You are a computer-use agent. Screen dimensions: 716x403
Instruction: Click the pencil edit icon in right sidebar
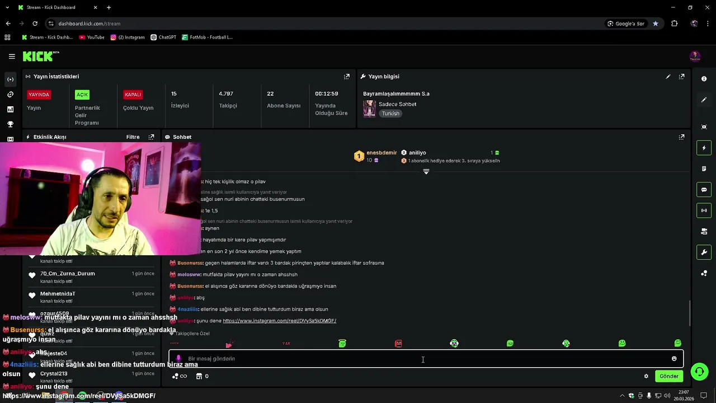[x=704, y=100]
